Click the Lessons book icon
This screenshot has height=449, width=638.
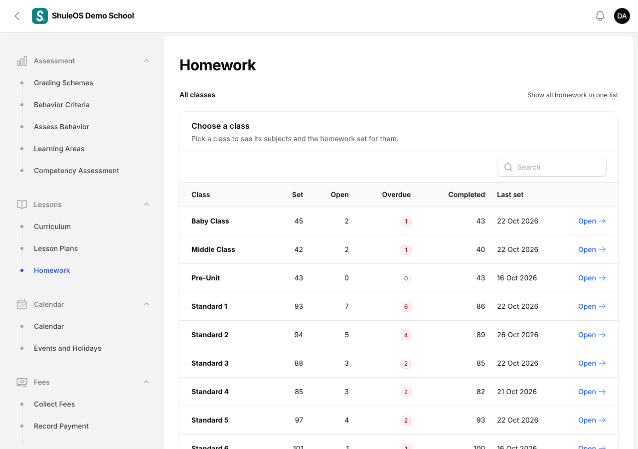[x=22, y=205]
